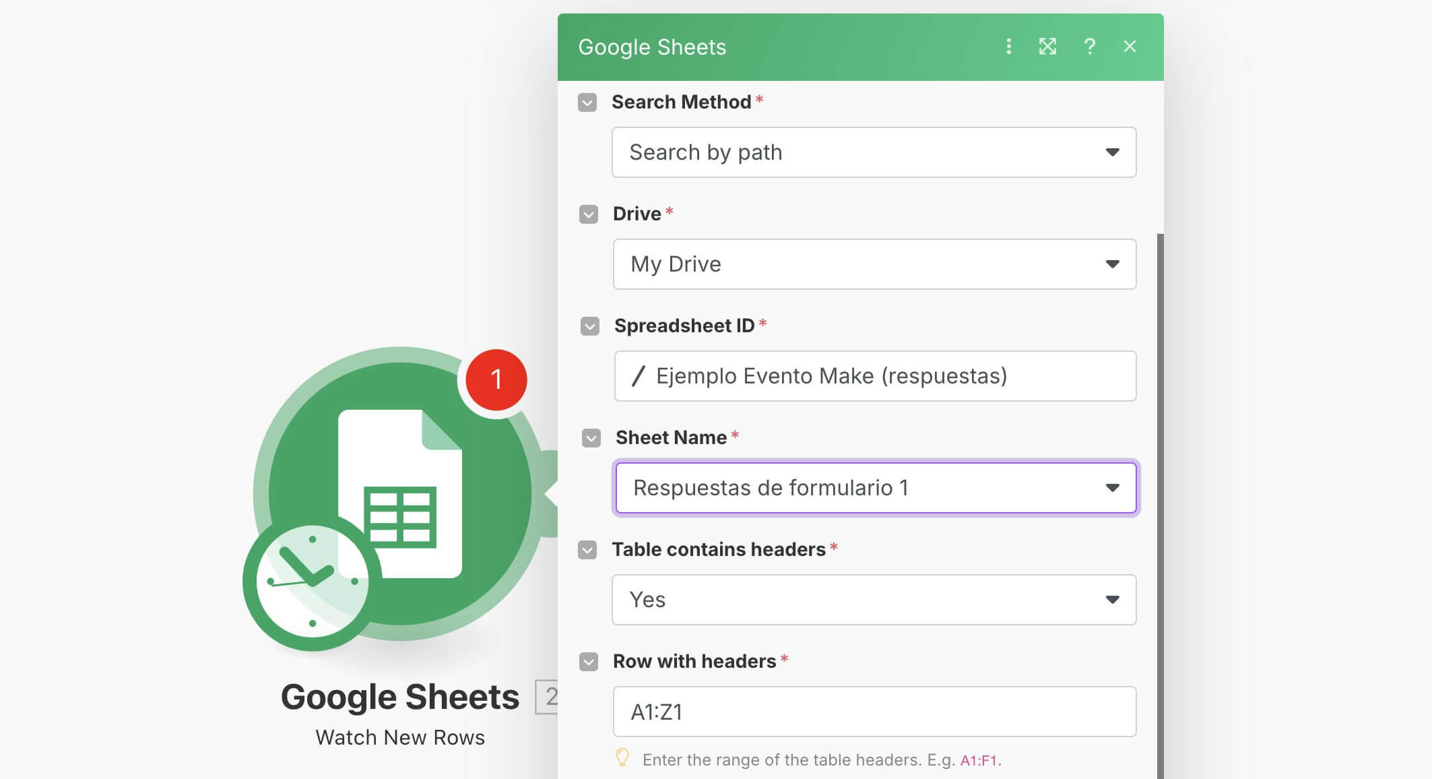Toggle the Search Method field checkbox

tap(587, 102)
